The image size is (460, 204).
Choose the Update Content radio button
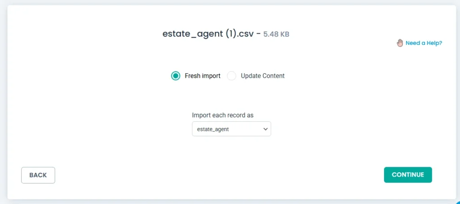tap(231, 76)
